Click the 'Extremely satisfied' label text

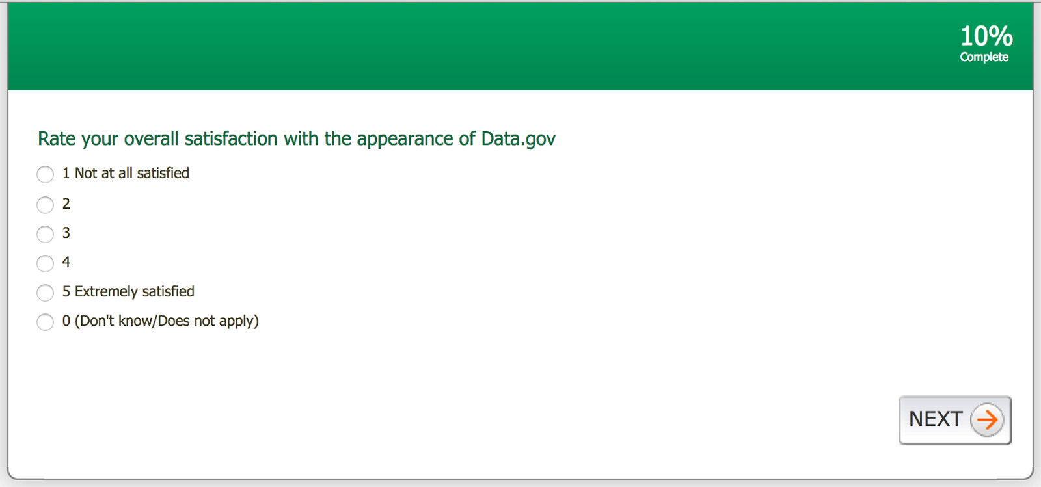[x=134, y=291]
